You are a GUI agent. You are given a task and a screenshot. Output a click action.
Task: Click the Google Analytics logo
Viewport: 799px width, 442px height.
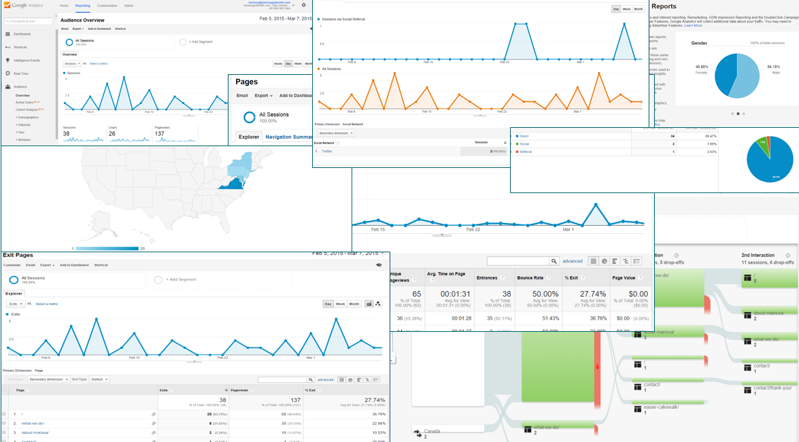coord(23,5)
